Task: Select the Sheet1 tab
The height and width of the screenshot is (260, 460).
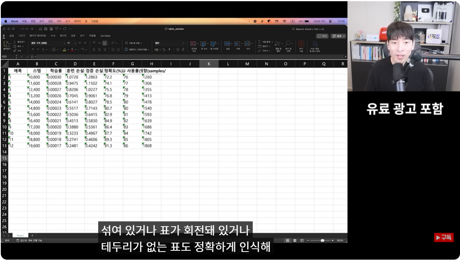Action: point(20,235)
